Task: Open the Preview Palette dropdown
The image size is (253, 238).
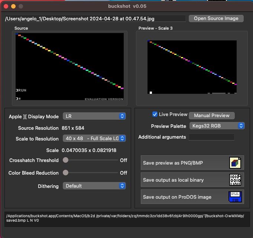Action: 217,126
